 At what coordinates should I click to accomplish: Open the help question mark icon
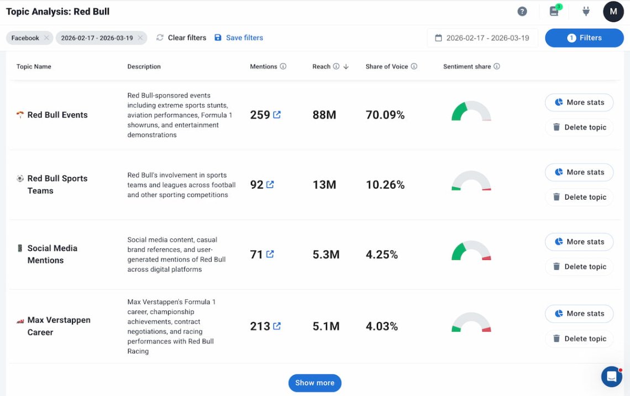tap(522, 11)
